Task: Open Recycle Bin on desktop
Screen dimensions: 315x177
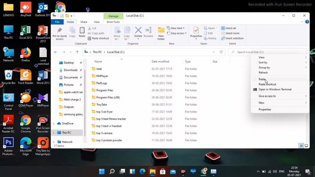Action: click(x=8, y=77)
